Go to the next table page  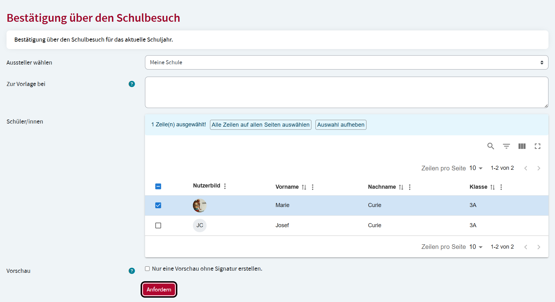pyautogui.click(x=539, y=168)
